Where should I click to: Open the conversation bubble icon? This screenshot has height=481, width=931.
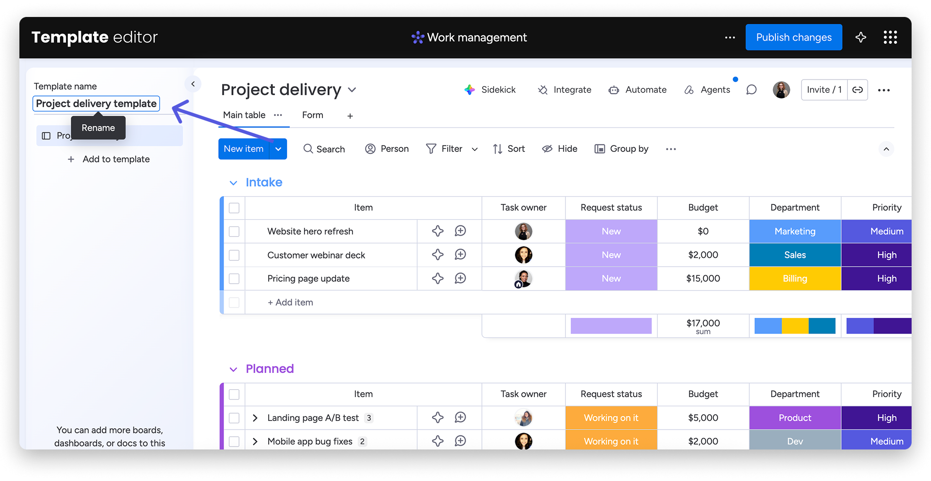[x=751, y=90]
